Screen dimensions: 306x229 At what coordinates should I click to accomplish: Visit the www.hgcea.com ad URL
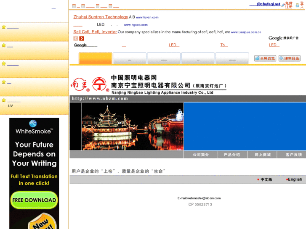coord(136,25)
